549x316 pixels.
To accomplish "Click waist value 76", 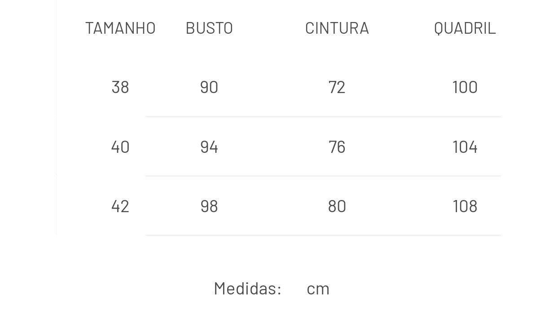I will tap(337, 147).
